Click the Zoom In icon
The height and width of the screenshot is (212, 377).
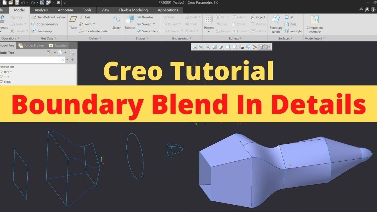coord(201,47)
